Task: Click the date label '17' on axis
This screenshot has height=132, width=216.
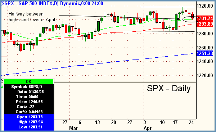Action: pos(175,122)
